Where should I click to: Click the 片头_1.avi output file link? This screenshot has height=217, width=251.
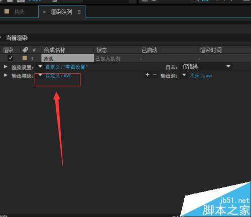click(201, 76)
